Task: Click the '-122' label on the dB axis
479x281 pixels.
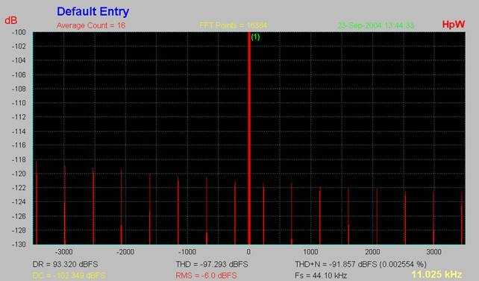Action: (x=19, y=188)
